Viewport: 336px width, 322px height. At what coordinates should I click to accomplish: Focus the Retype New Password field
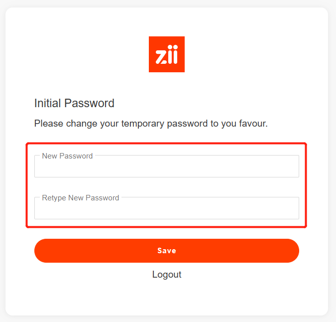167,209
